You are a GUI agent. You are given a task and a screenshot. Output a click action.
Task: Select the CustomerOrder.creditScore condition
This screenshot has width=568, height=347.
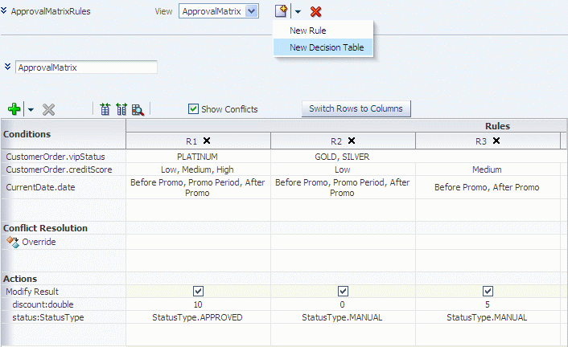59,169
